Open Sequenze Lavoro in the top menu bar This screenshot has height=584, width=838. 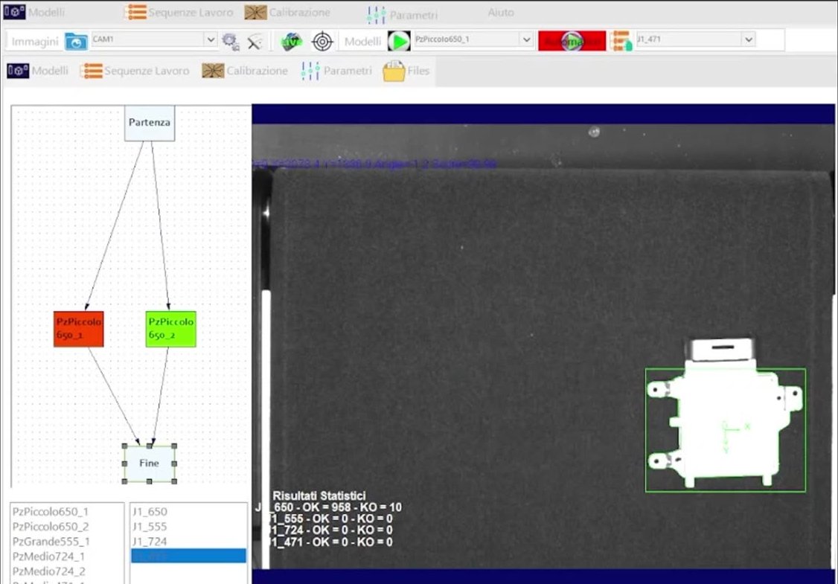179,12
